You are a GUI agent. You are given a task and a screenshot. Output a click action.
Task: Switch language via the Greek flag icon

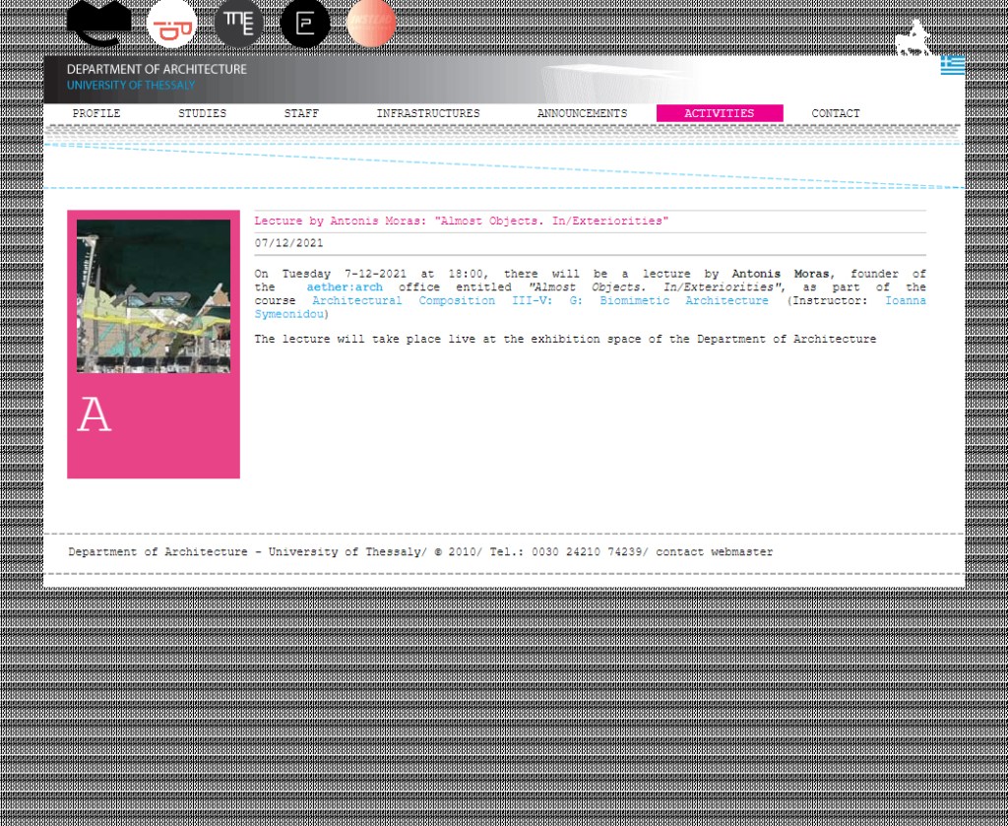coord(952,65)
